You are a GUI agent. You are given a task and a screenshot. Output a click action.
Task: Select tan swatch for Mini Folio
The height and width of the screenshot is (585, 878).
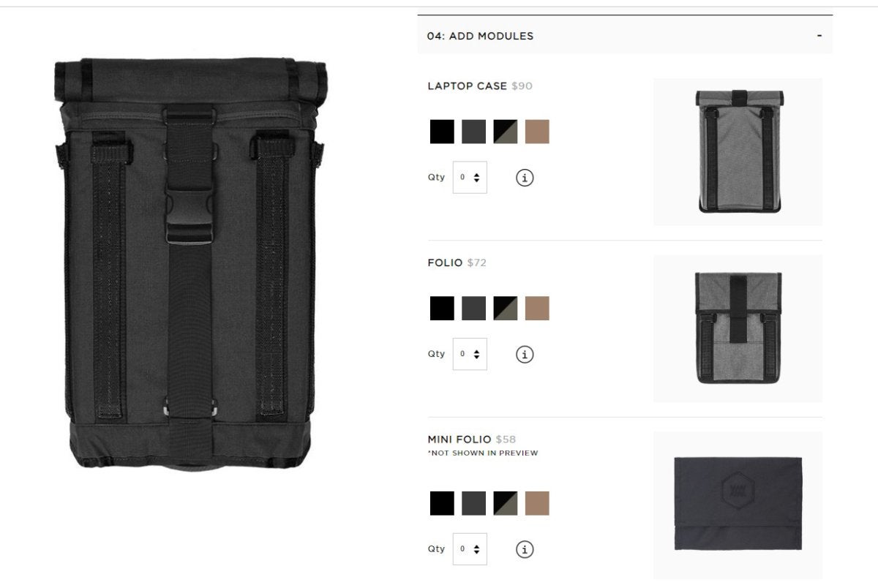(537, 503)
